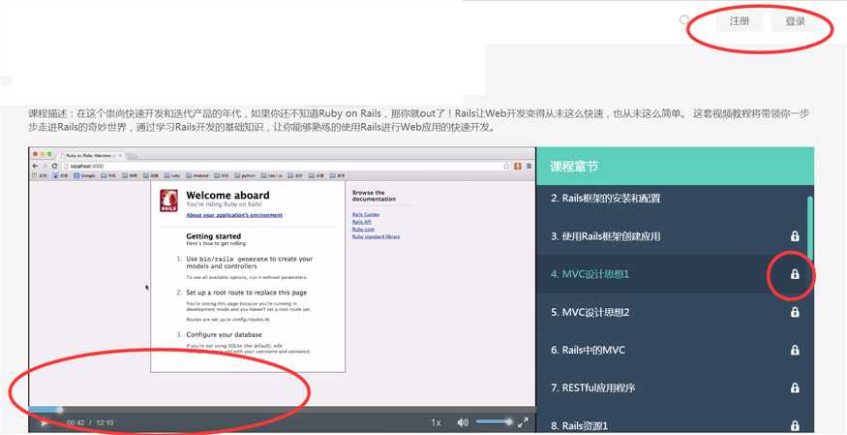Click the chapter list scrollbar thumb
847x435 pixels.
pos(810,228)
